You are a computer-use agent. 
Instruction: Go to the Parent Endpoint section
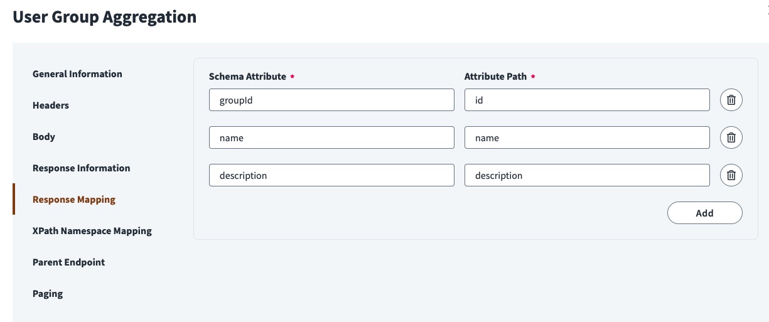[69, 262]
